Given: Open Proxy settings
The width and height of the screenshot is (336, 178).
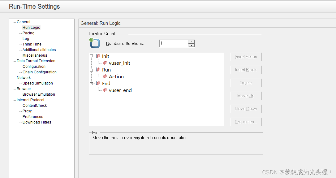Looking at the screenshot, I should pyautogui.click(x=27, y=111).
